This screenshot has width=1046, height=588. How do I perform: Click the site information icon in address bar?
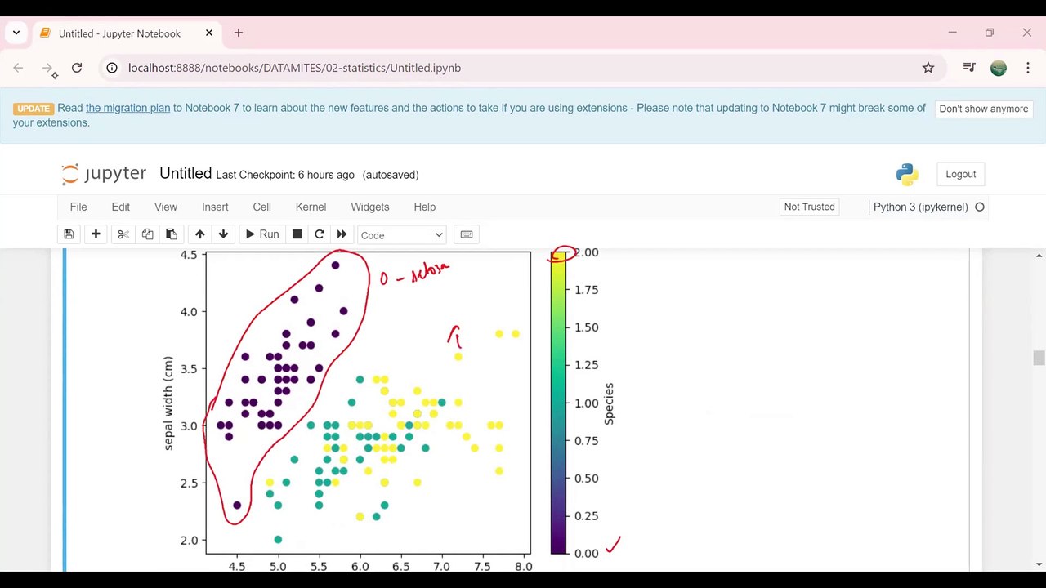(113, 68)
